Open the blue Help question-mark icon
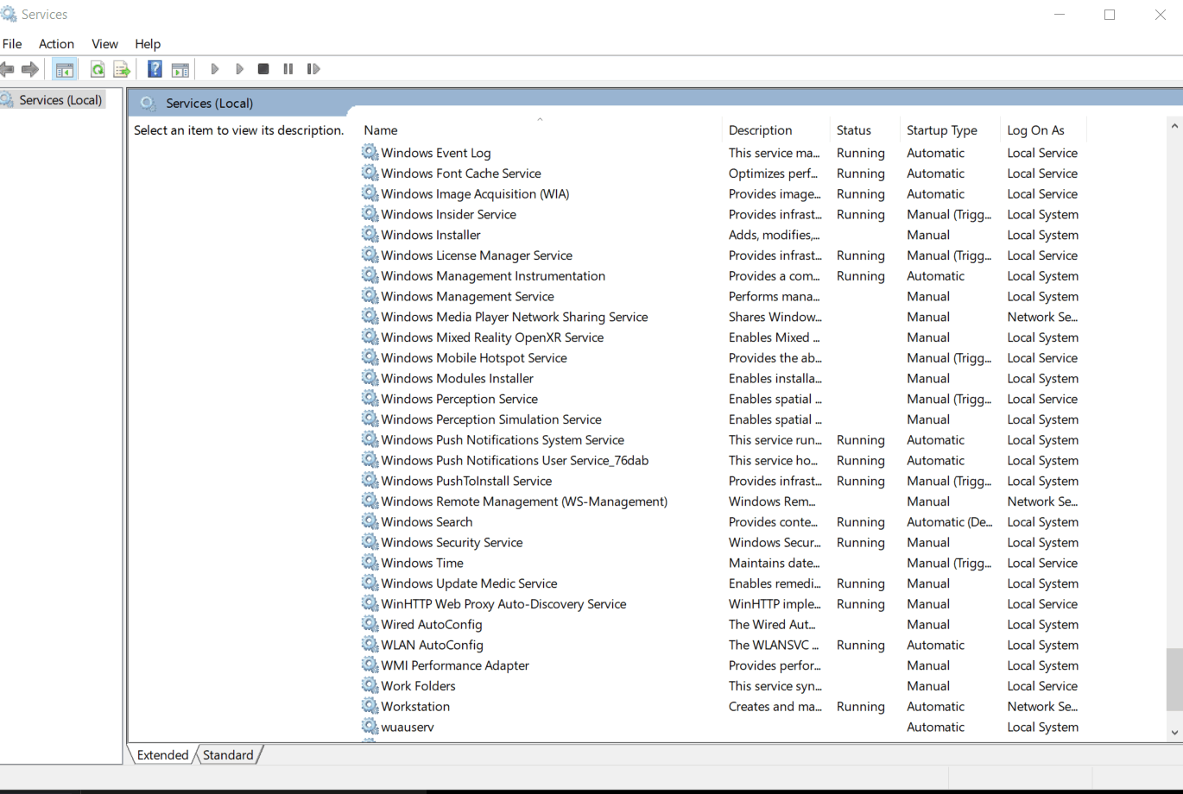This screenshot has height=794, width=1183. pos(155,69)
